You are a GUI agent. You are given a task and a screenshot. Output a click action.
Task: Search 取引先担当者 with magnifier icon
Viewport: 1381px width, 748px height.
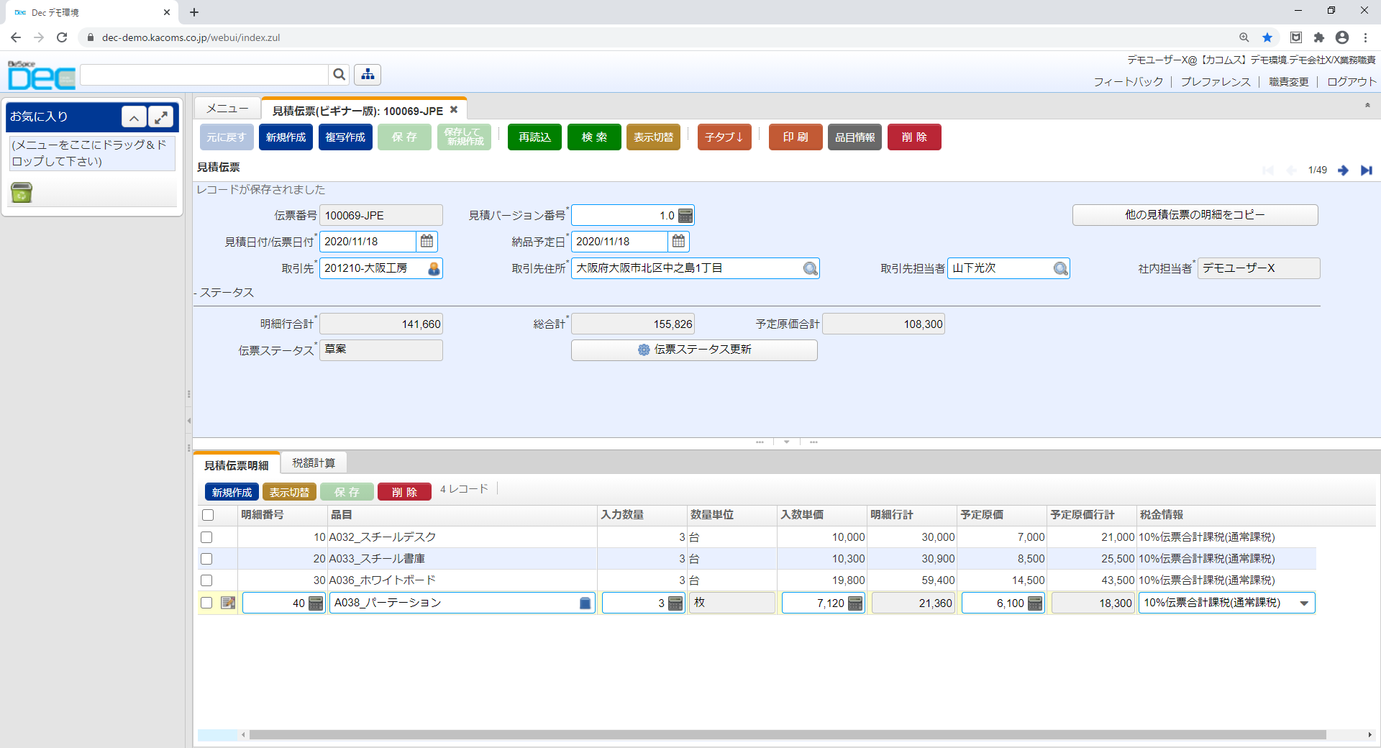tap(1061, 268)
